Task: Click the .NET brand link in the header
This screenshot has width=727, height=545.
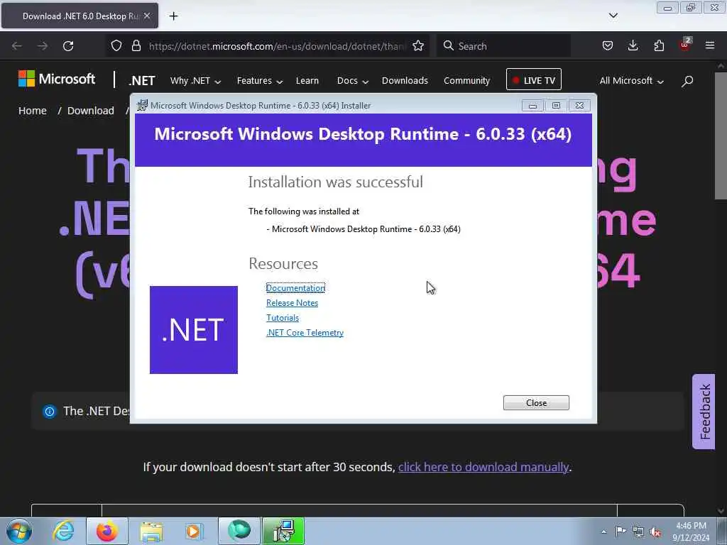Action: click(142, 81)
